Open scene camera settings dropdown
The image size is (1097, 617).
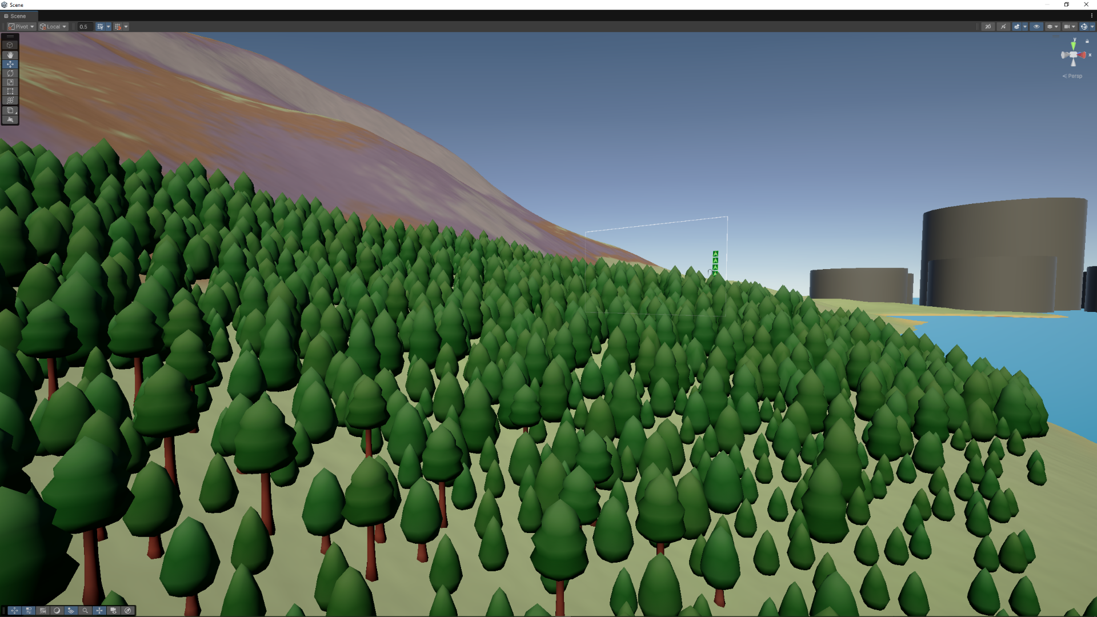click(x=1070, y=27)
